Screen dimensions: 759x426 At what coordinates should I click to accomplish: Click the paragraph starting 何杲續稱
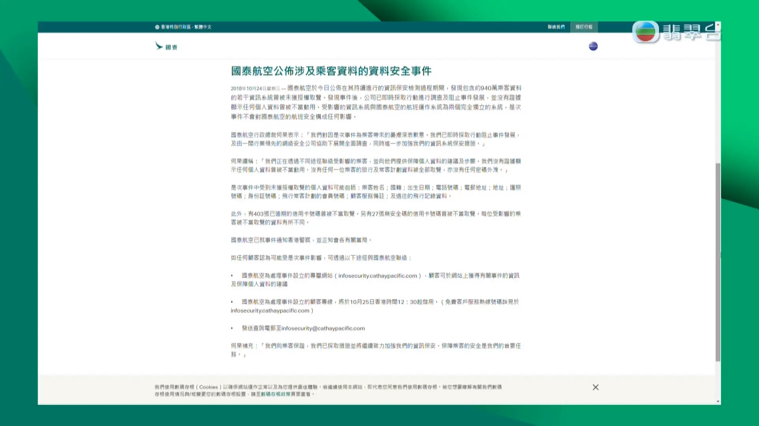[376, 166]
